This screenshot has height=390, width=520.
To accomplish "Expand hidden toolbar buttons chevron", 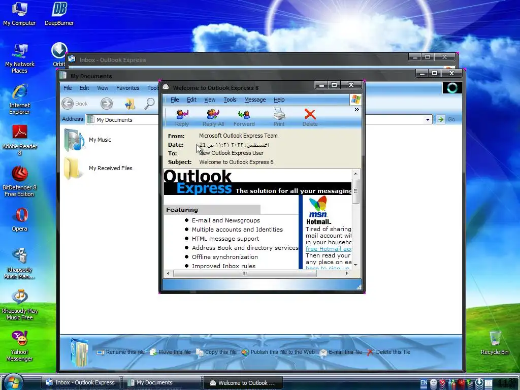I will click(357, 110).
